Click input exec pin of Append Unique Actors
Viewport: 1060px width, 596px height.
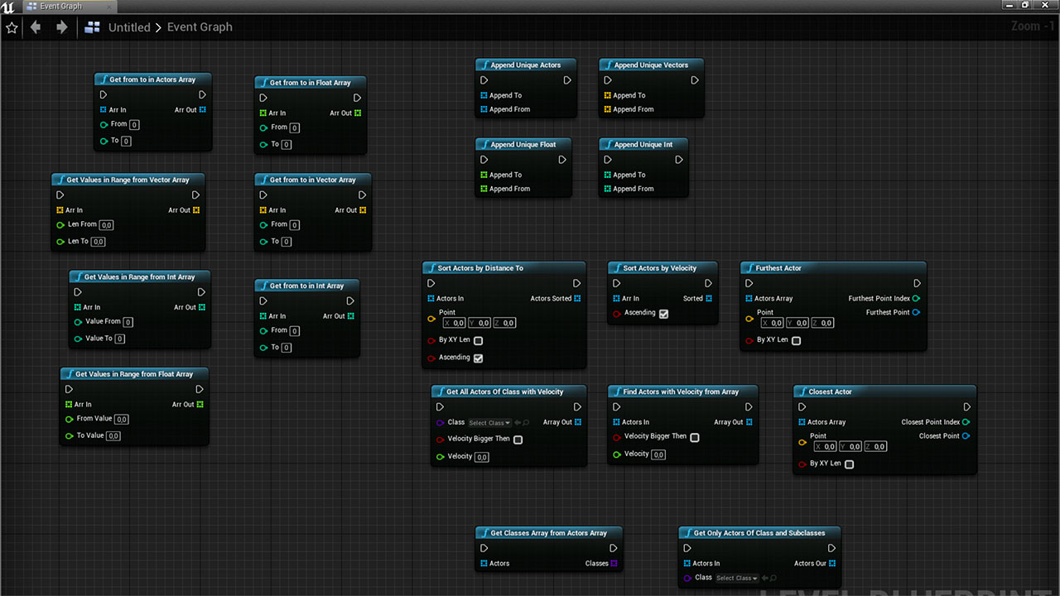pos(483,80)
